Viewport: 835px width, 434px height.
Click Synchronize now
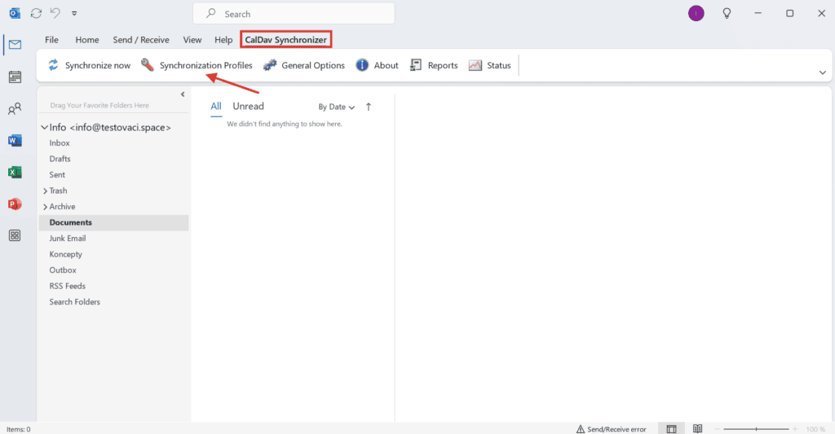89,65
